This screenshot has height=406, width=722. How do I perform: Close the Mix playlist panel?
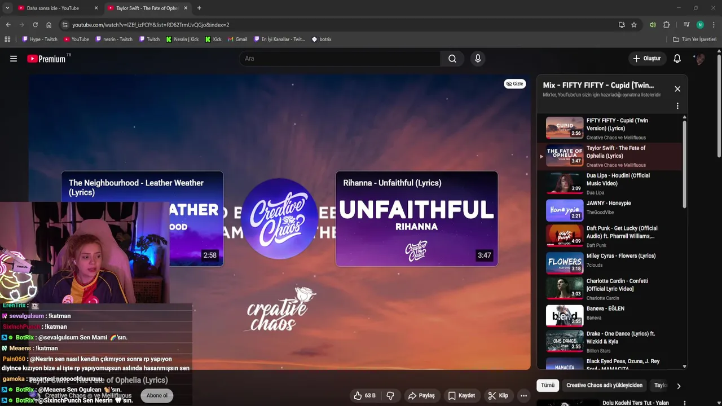[677, 89]
